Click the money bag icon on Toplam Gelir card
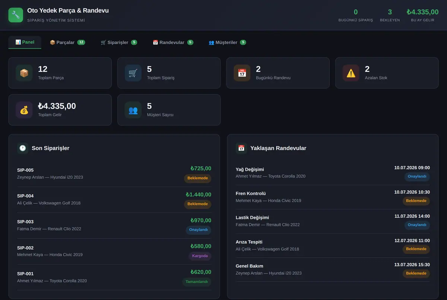The width and height of the screenshot is (447, 300). click(24, 110)
